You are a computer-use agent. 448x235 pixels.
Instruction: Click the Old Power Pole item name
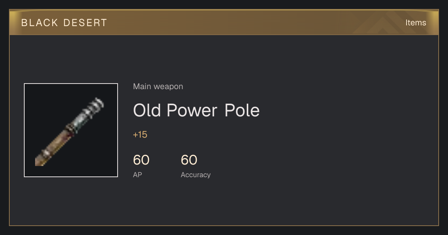[x=196, y=110]
